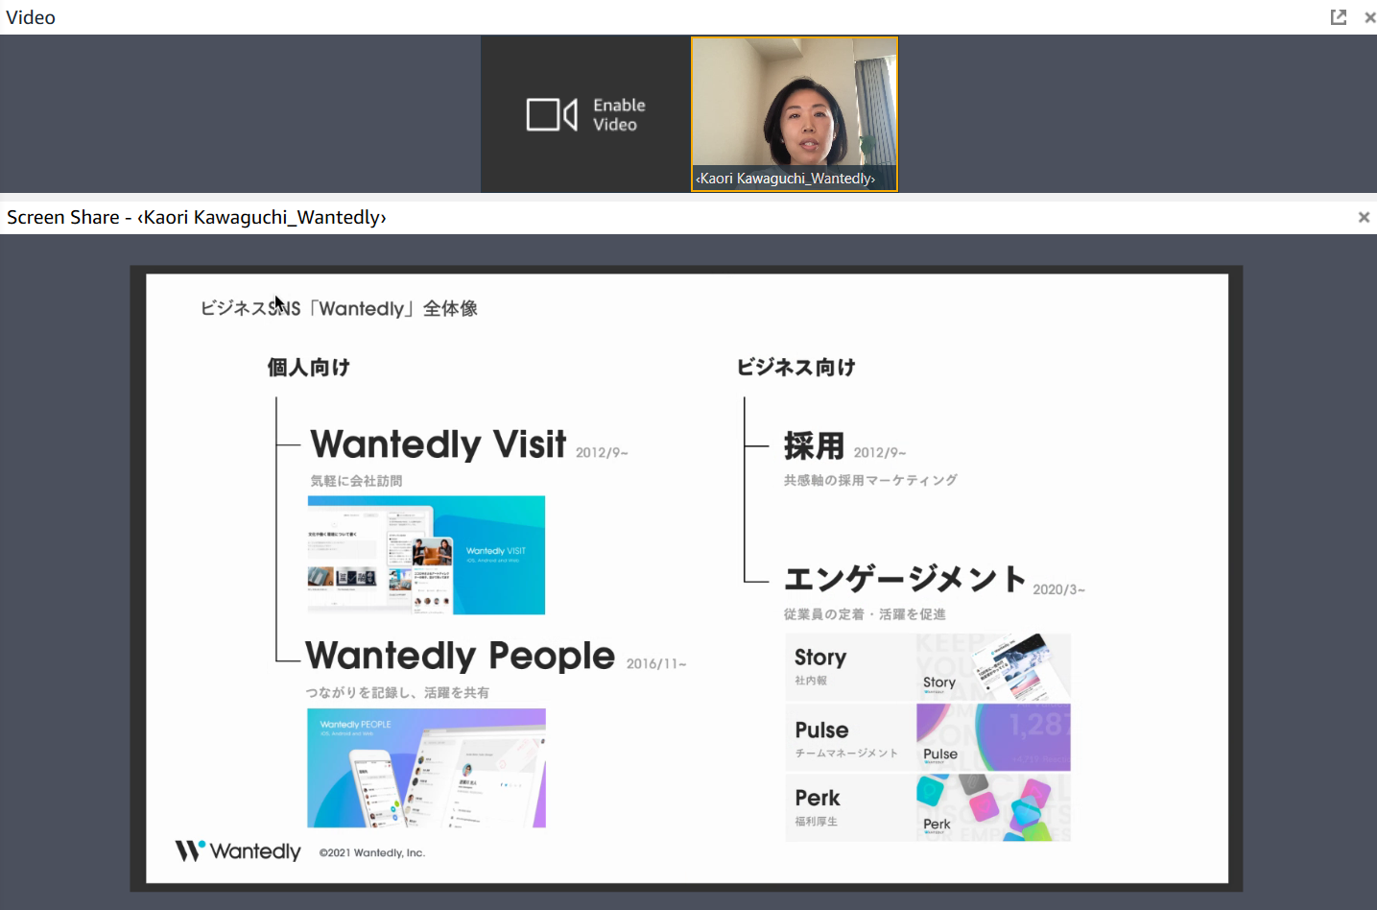Click the "つながりを記録し、活躍を共有" subtitle
The height and width of the screenshot is (910, 1377).
click(x=397, y=692)
